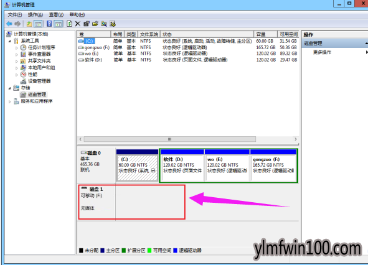
Task: Click the Explore magnifier toolbar icon
Action: pos(104,24)
